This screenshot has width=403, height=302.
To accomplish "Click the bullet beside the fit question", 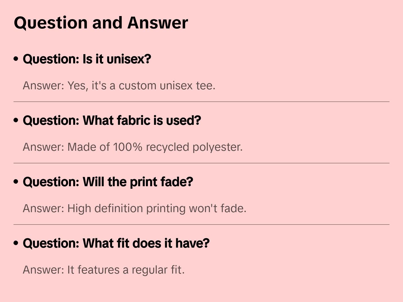I will 16,243.
